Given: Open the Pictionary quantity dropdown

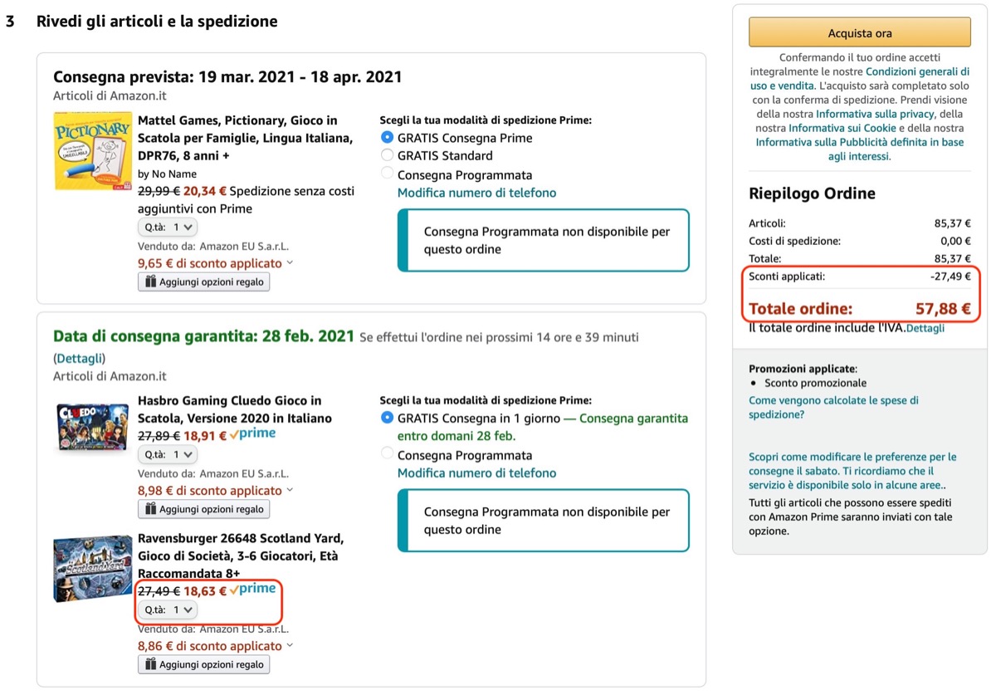Looking at the screenshot, I should (168, 227).
